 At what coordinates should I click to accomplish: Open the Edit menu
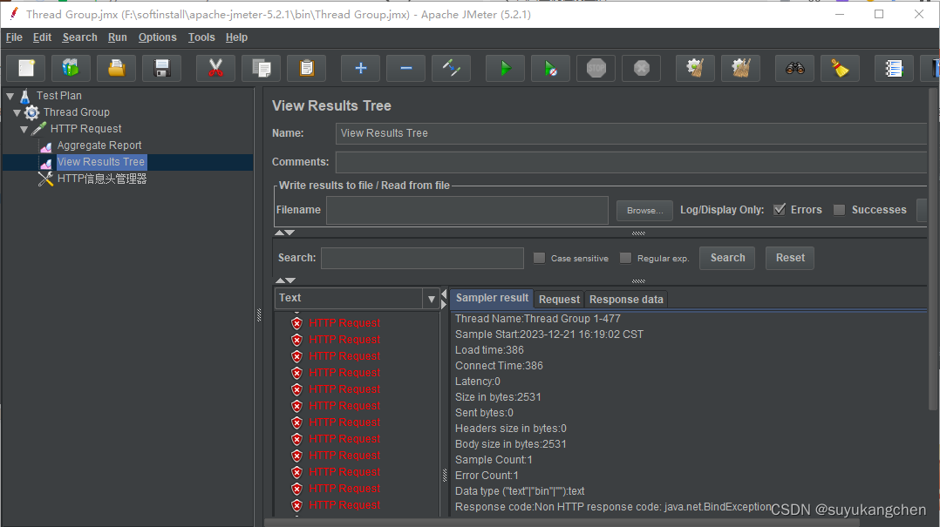tap(42, 37)
